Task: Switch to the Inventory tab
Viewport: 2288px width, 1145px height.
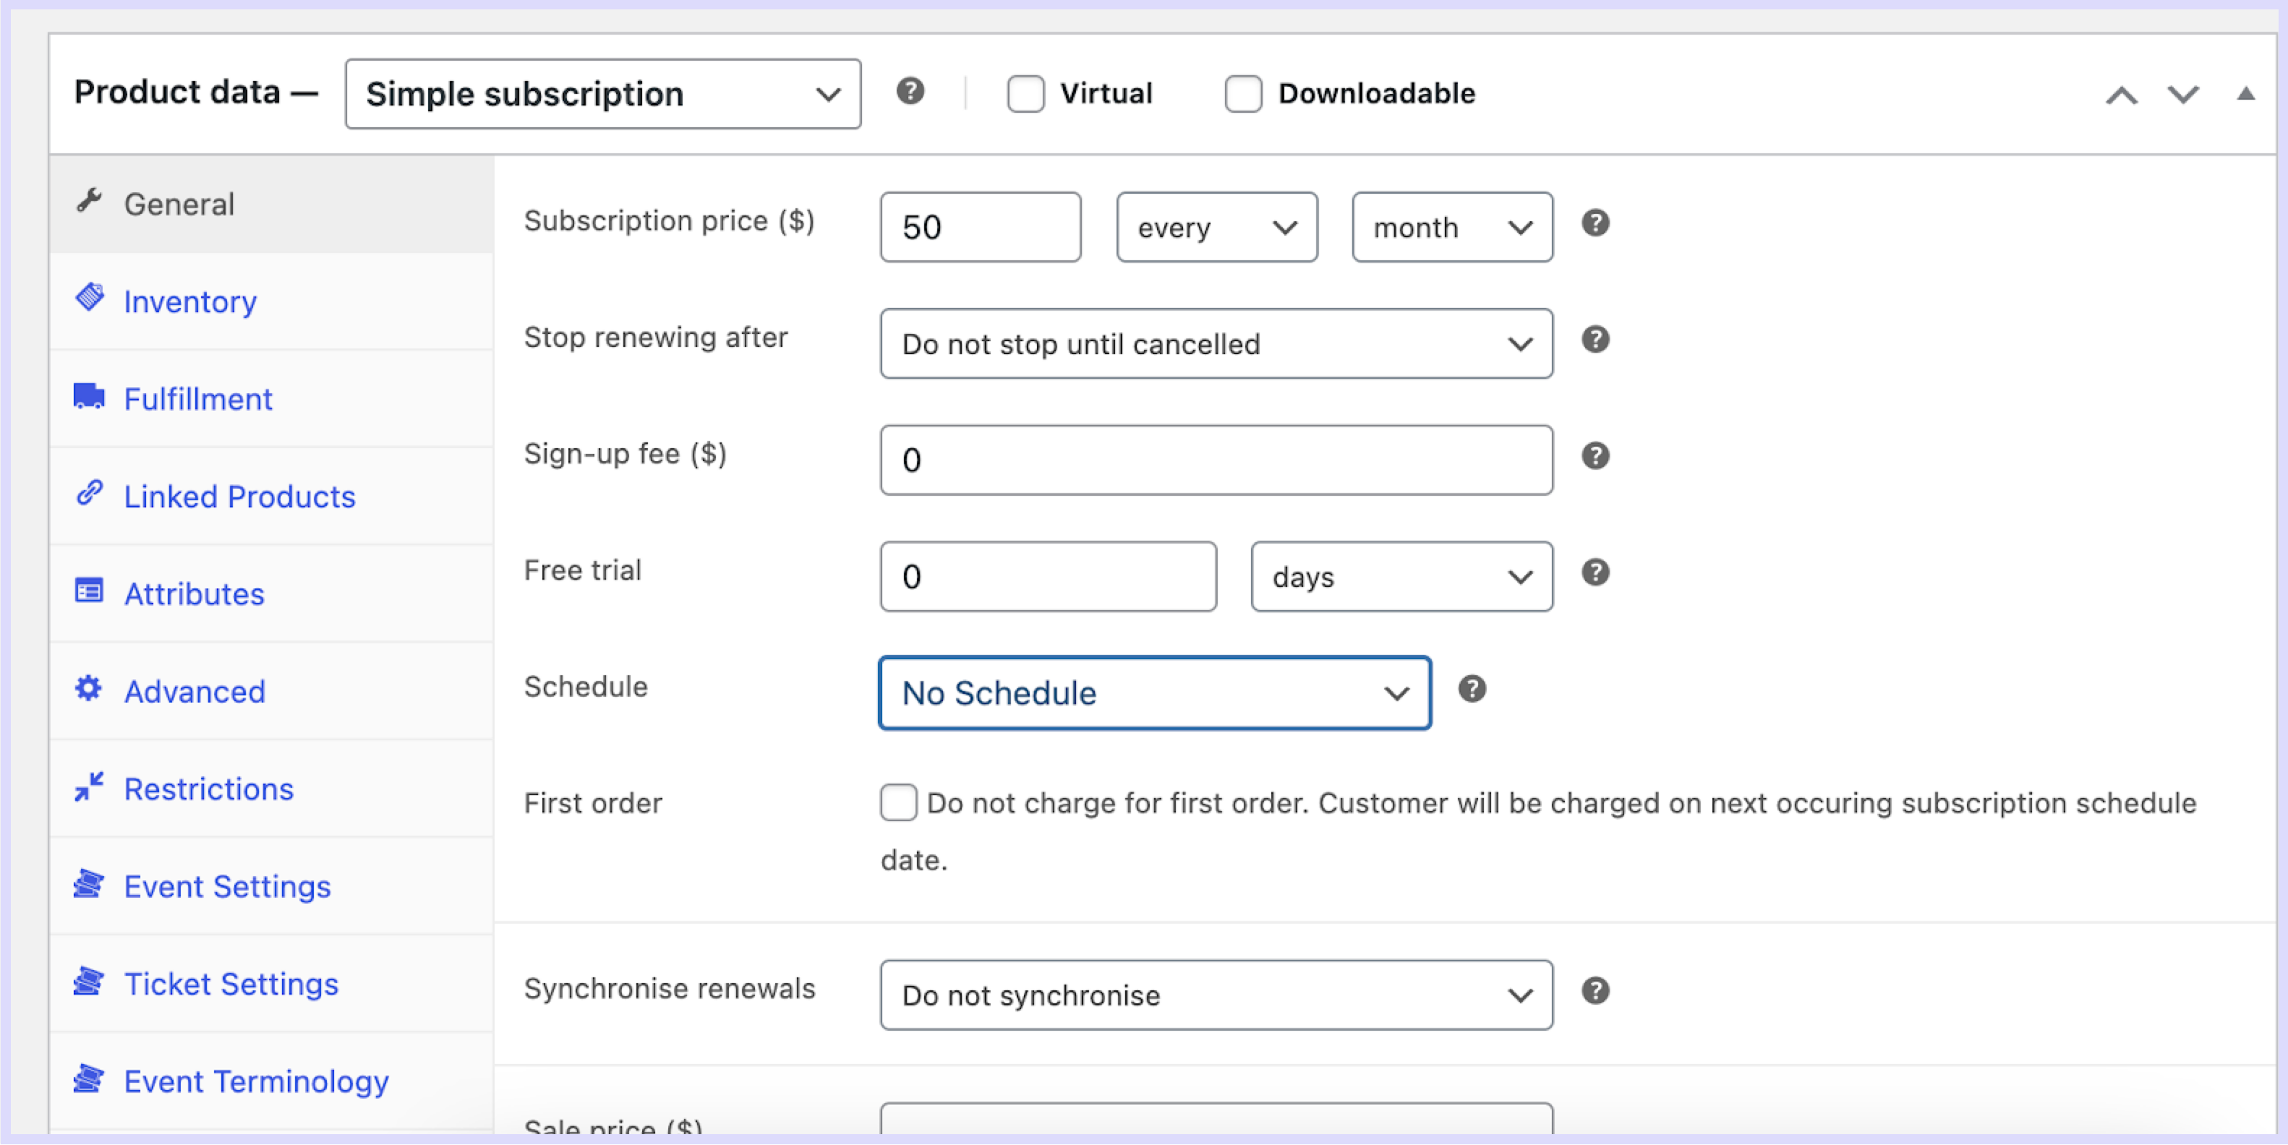Action: (271, 301)
